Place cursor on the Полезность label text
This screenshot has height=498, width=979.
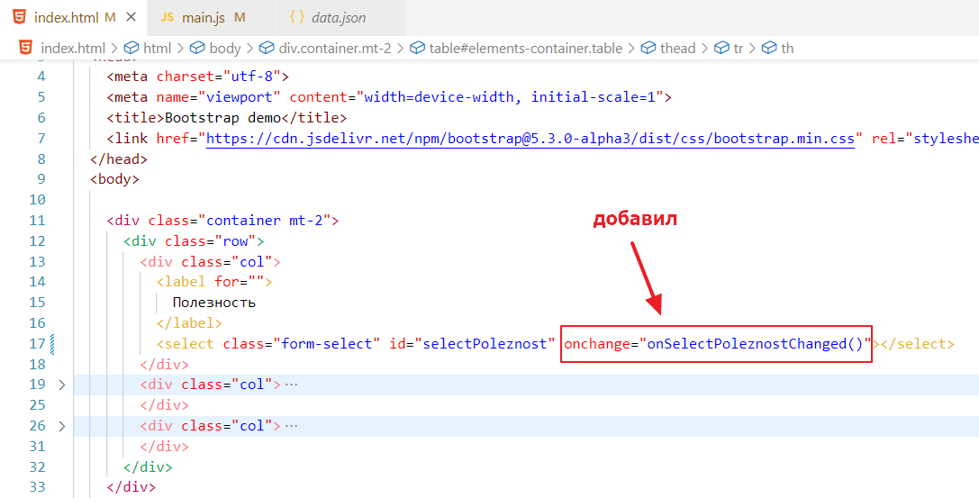click(x=214, y=303)
